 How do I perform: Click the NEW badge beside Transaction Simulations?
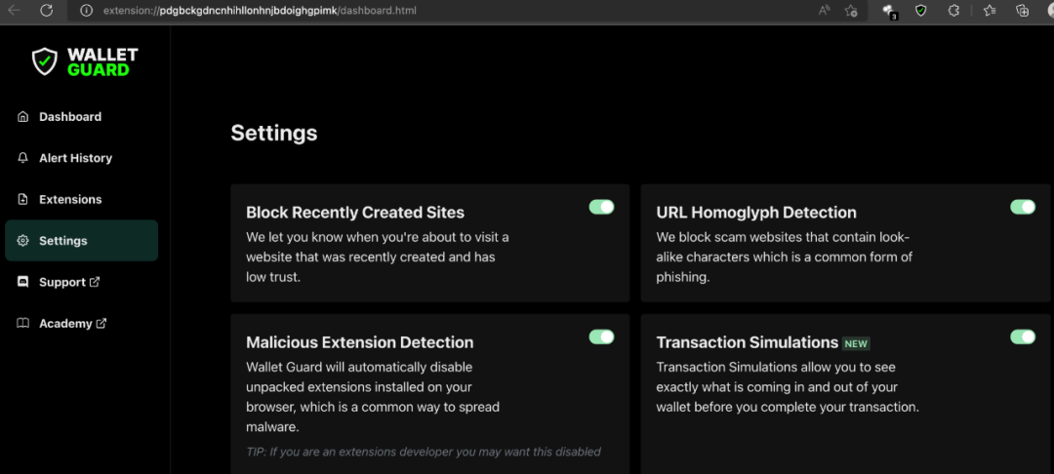tap(857, 343)
